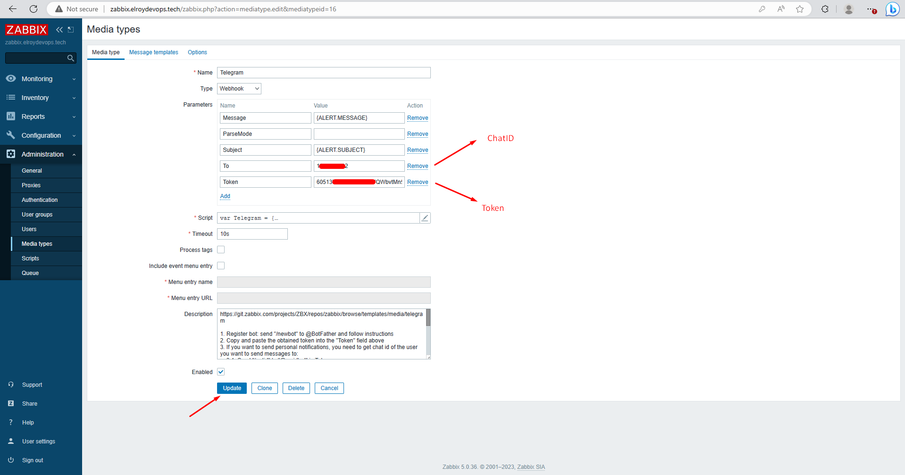Open browser extensions puzzle icon
905x475 pixels.
pos(825,9)
